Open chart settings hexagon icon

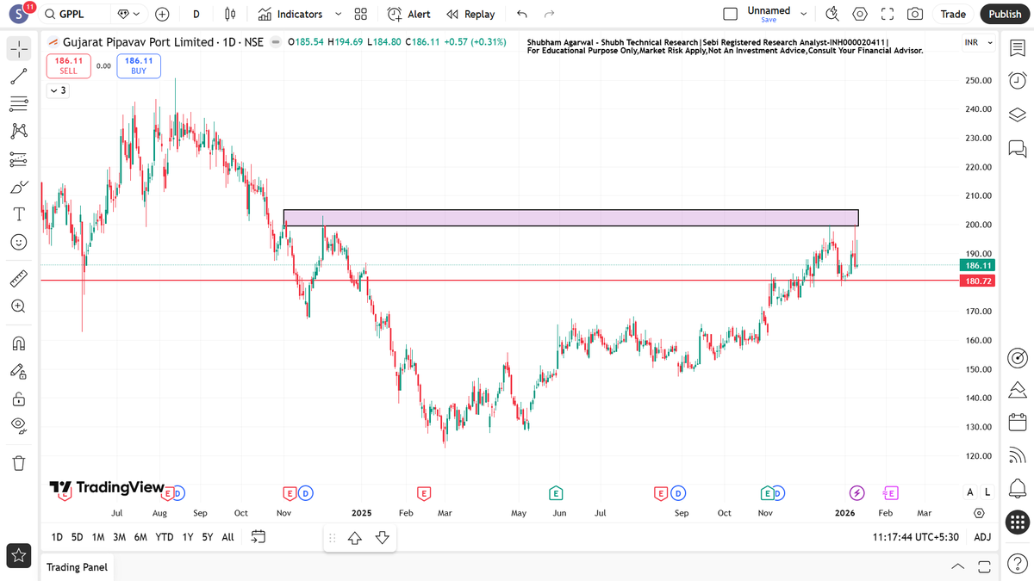point(860,14)
